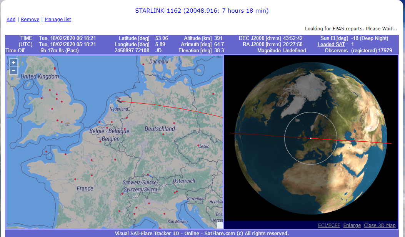This screenshot has width=405, height=237.
Task: Switch view via ECI/ECEF link
Action: (x=329, y=225)
